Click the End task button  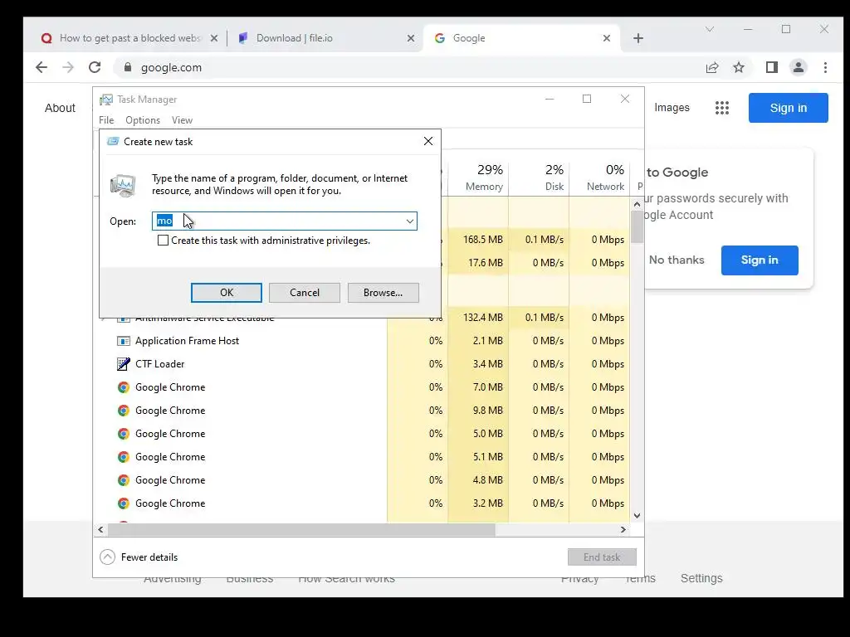coord(602,557)
